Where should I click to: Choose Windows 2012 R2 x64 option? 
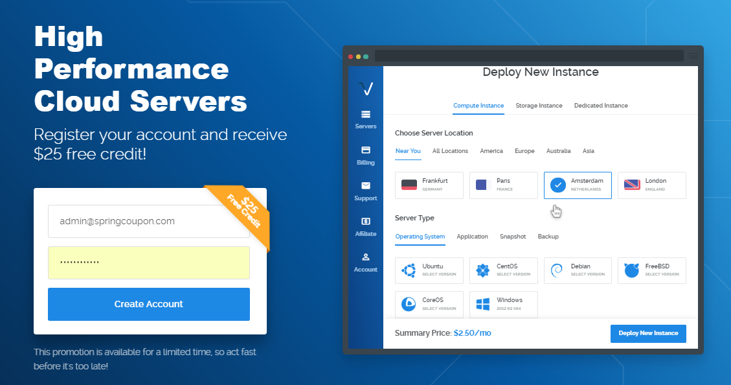[504, 304]
